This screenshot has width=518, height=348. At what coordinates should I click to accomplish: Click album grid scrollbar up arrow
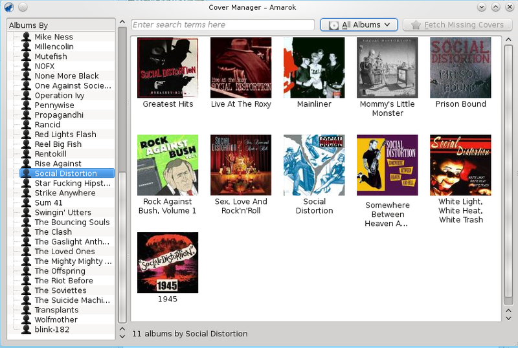[508, 39]
